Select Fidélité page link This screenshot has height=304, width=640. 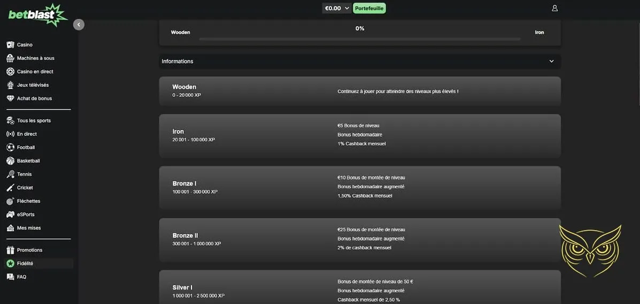pos(25,263)
